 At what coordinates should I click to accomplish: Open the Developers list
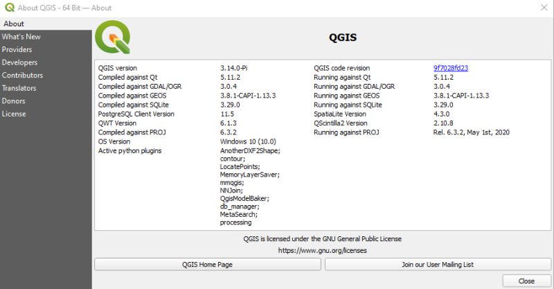[x=46, y=62]
